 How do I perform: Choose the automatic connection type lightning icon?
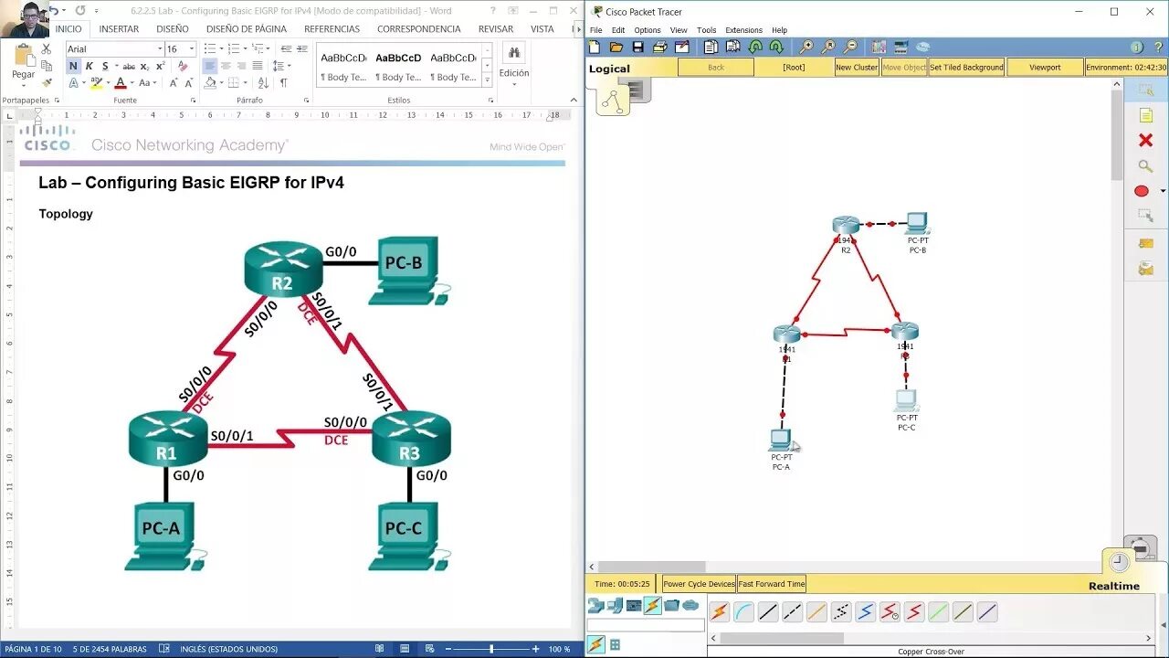click(x=720, y=612)
